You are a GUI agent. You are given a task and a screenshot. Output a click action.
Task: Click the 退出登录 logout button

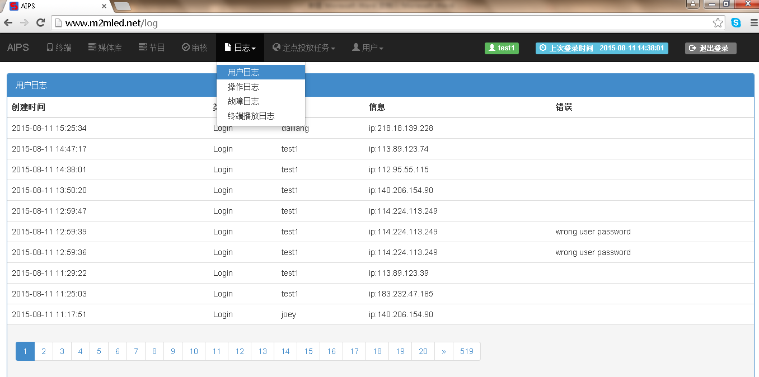pyautogui.click(x=710, y=48)
